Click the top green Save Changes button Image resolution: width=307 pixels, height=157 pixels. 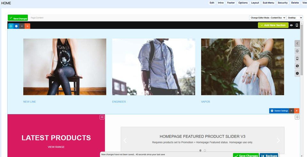tap(18, 18)
